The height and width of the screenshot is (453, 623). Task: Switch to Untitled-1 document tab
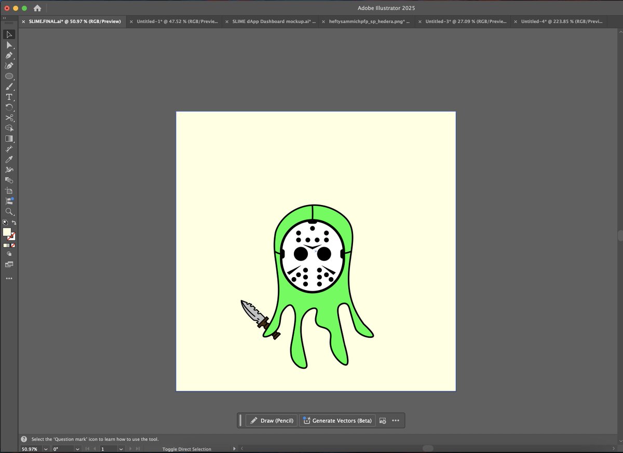pyautogui.click(x=177, y=22)
